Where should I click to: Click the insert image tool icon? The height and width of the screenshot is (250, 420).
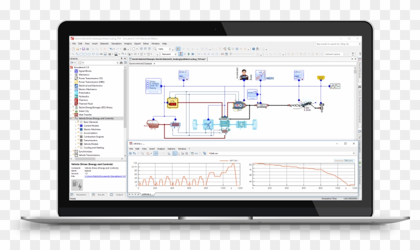[105, 54]
